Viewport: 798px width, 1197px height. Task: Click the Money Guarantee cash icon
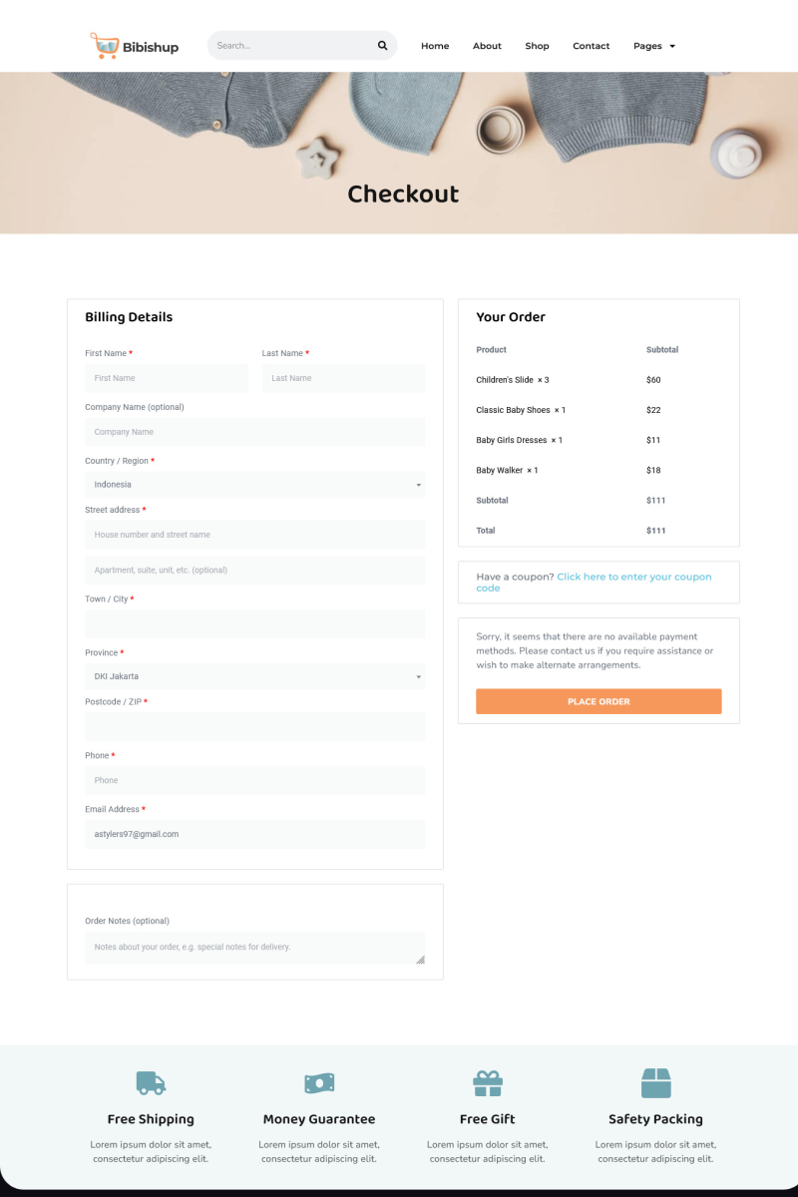(x=319, y=1082)
